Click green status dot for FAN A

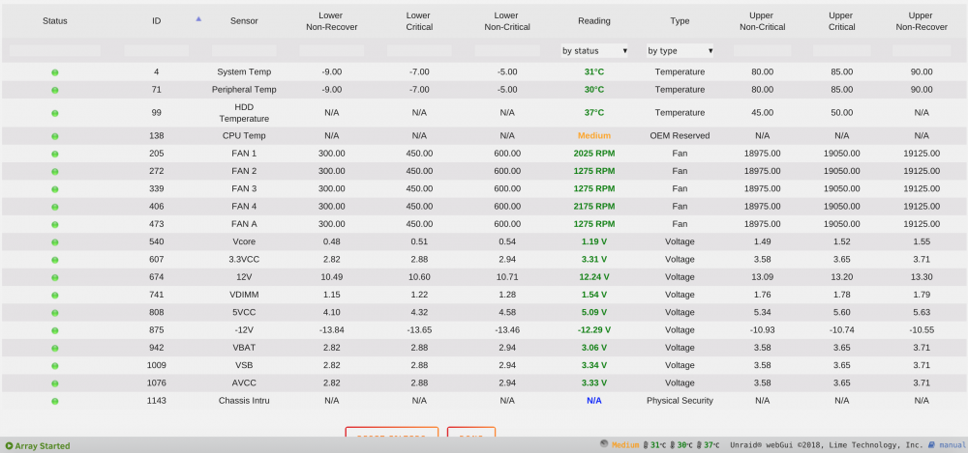click(x=55, y=224)
